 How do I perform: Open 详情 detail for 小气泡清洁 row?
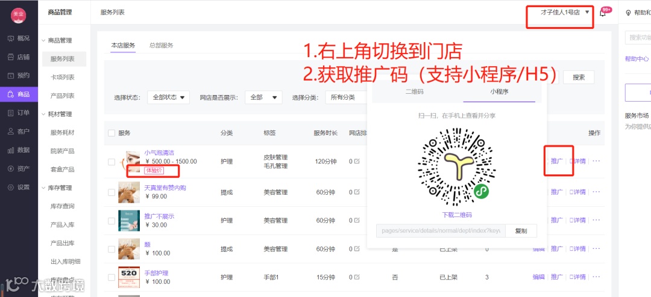coord(577,161)
